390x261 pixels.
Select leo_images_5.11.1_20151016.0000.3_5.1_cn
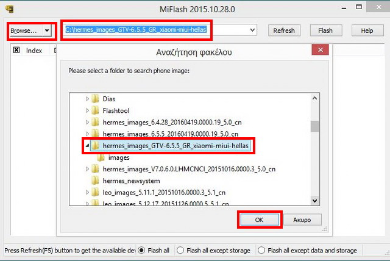click(x=164, y=193)
